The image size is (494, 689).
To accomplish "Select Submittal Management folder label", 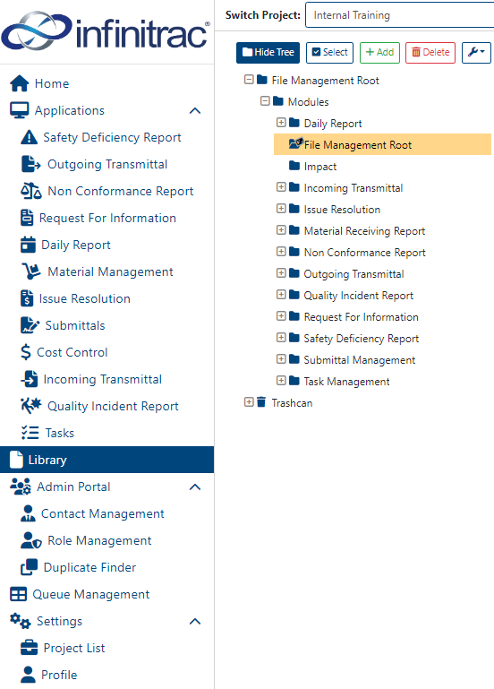I will [359, 360].
